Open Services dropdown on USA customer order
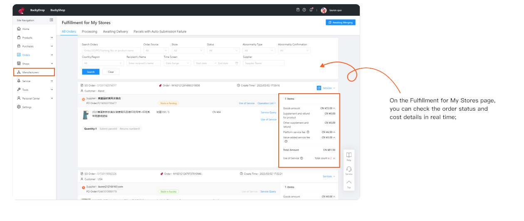 tap(329, 176)
